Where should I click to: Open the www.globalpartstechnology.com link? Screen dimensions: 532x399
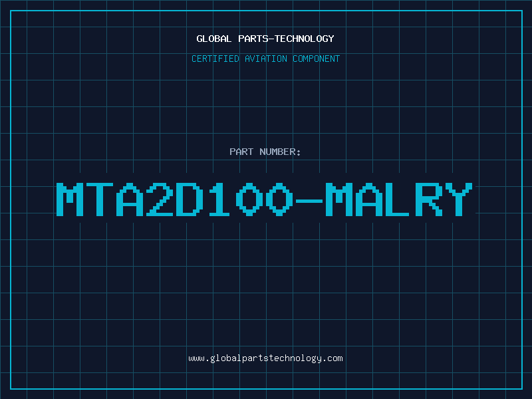pyautogui.click(x=265, y=358)
